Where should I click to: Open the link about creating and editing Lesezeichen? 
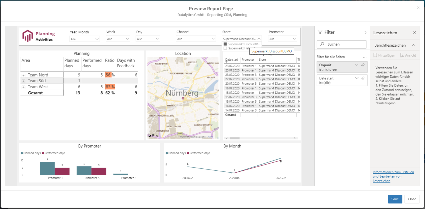pos(393,176)
